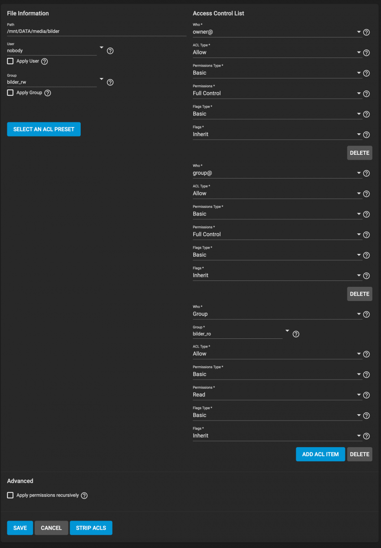Click help icon for owner@ Who field
This screenshot has height=548, width=381.
click(x=366, y=32)
